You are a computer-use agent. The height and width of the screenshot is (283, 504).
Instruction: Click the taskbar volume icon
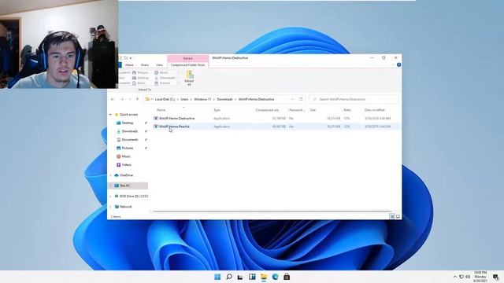point(468,277)
